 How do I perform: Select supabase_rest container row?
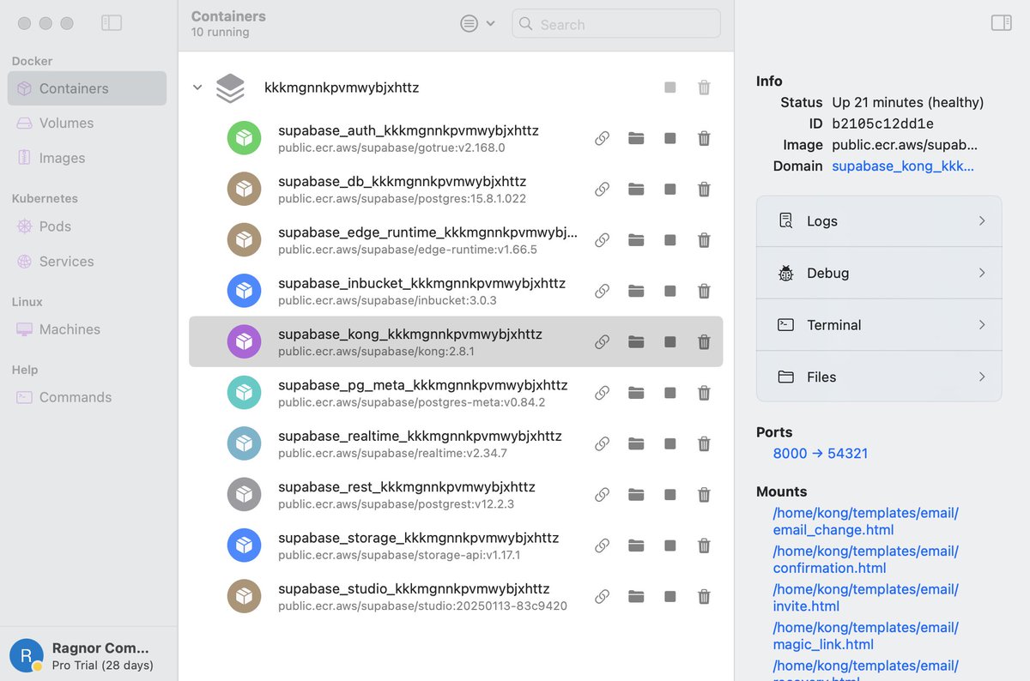point(456,495)
